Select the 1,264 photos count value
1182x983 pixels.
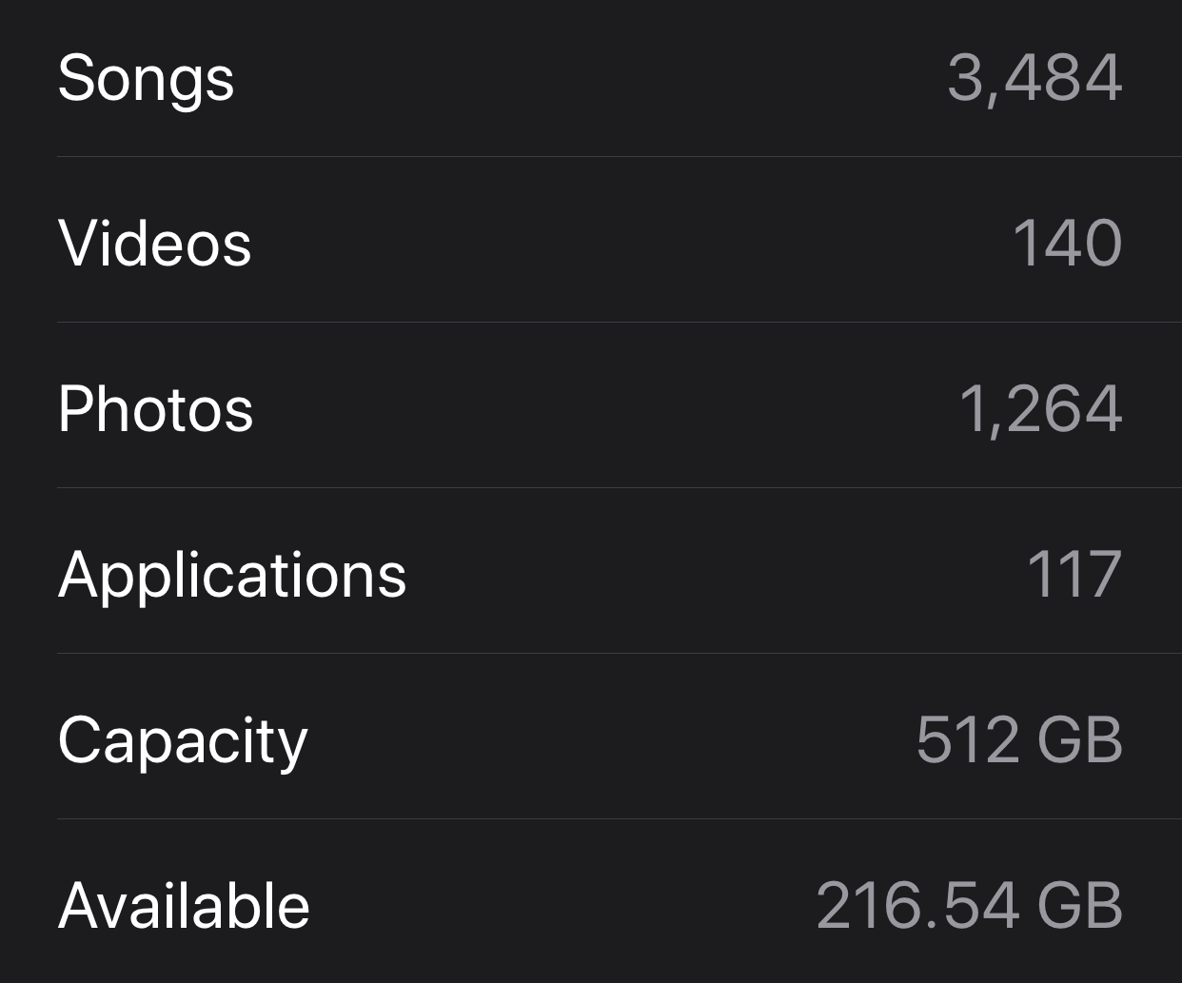tap(1040, 410)
